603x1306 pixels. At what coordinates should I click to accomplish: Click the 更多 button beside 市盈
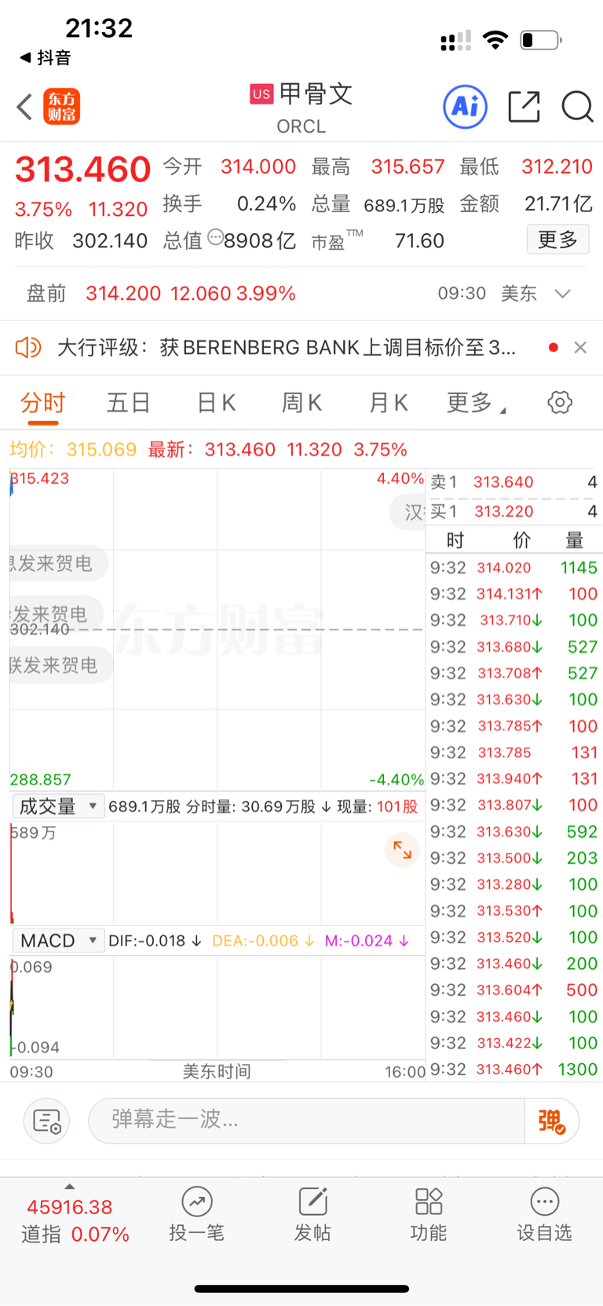(x=557, y=240)
